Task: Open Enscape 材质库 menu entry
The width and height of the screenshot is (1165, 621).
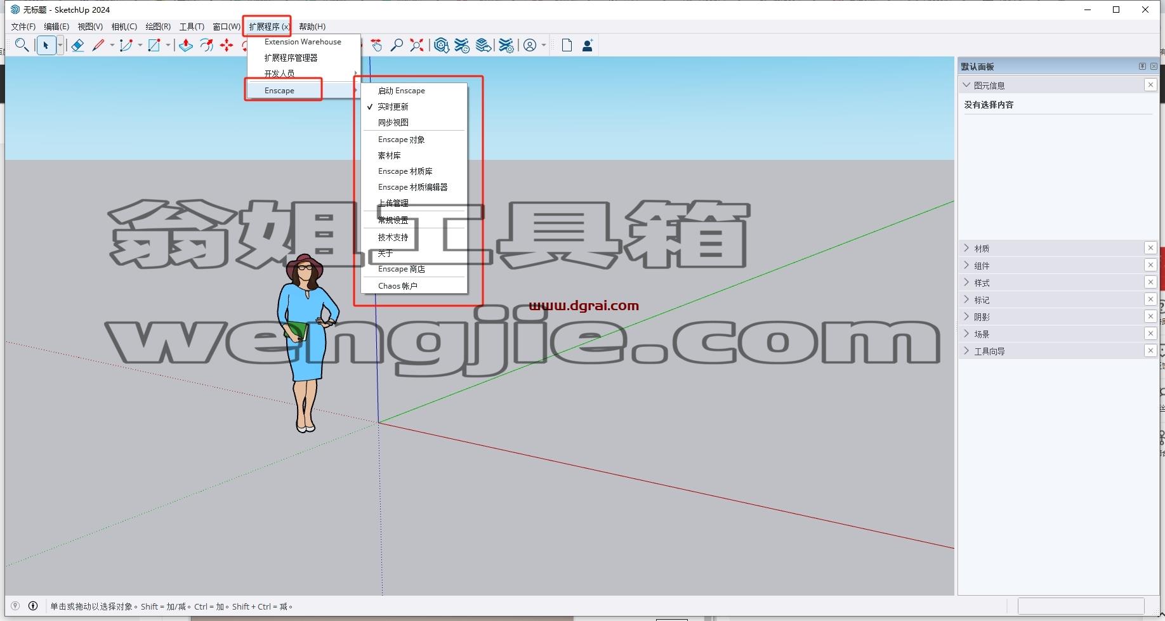Action: pyautogui.click(x=414, y=171)
